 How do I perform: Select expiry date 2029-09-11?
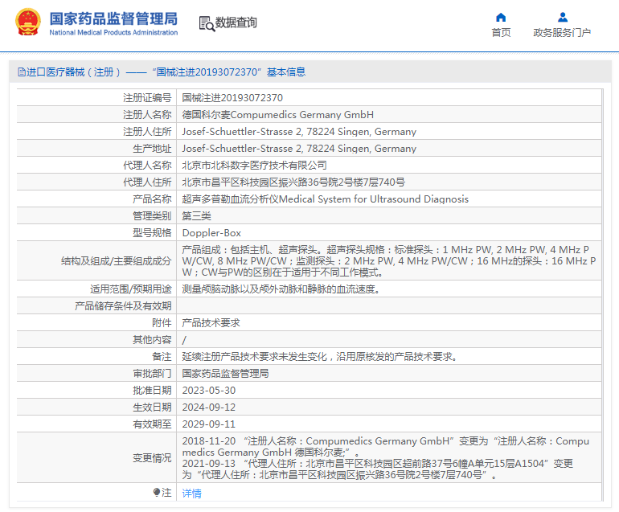pos(209,424)
